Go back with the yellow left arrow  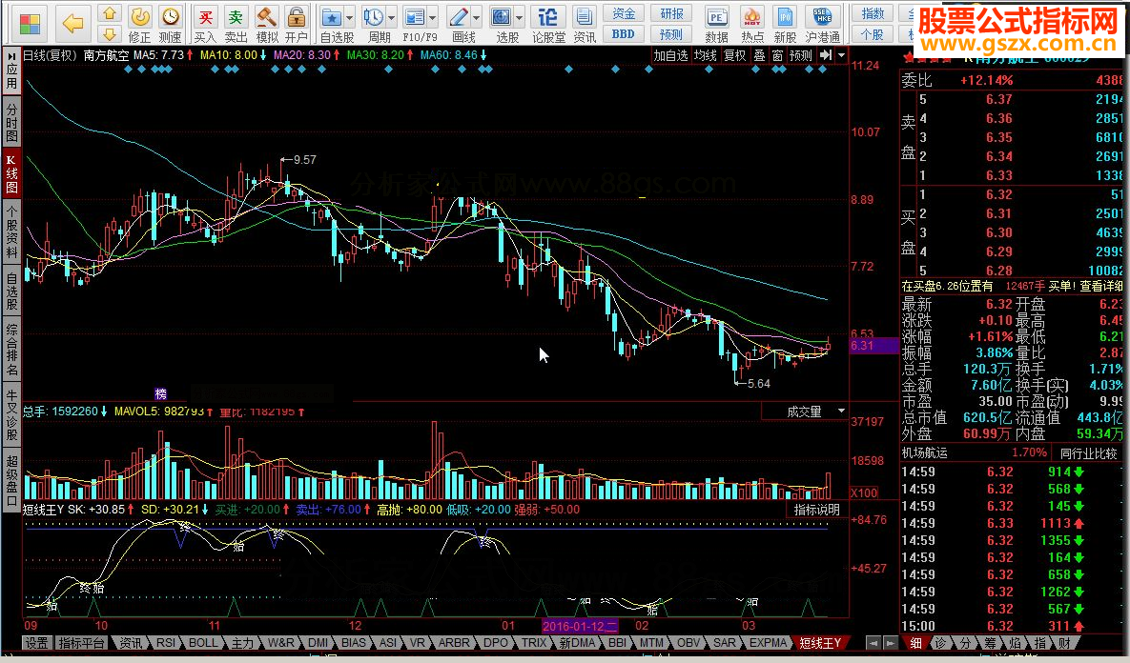72,24
